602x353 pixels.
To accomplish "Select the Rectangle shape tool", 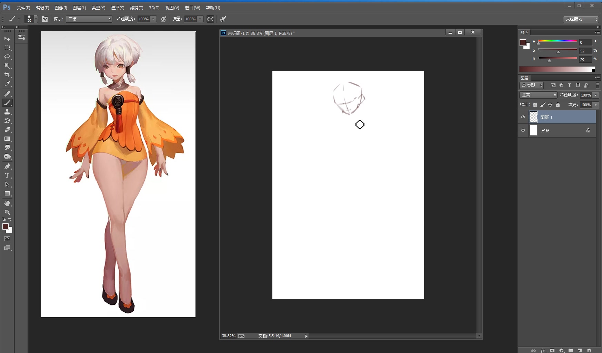I will [x=7, y=193].
